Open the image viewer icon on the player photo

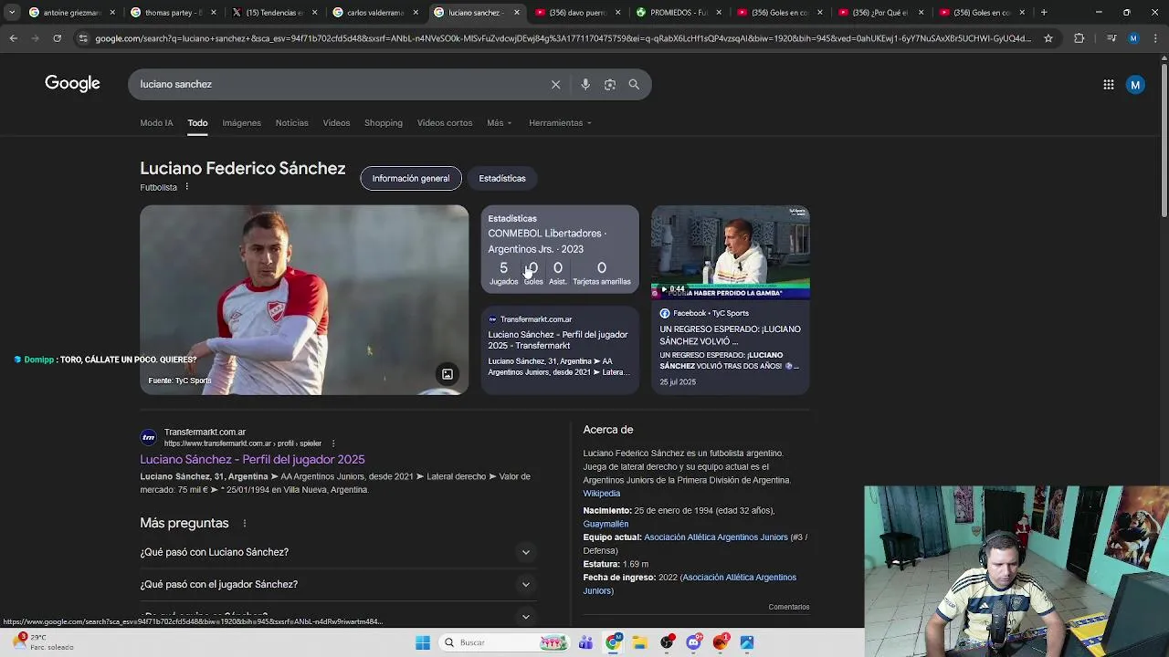point(448,374)
